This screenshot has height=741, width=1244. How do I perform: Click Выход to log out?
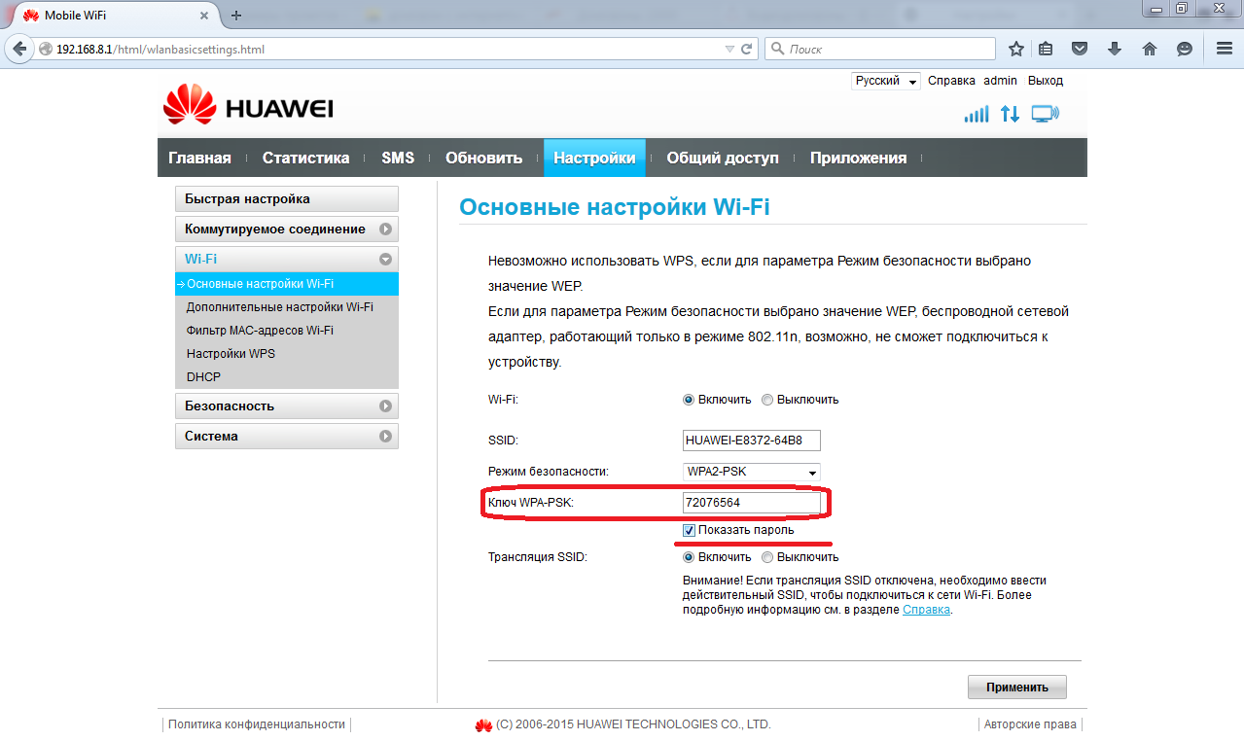(1046, 81)
